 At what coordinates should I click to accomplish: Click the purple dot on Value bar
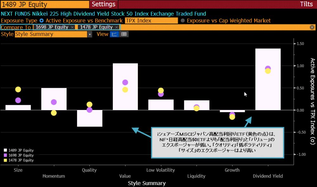125,82
